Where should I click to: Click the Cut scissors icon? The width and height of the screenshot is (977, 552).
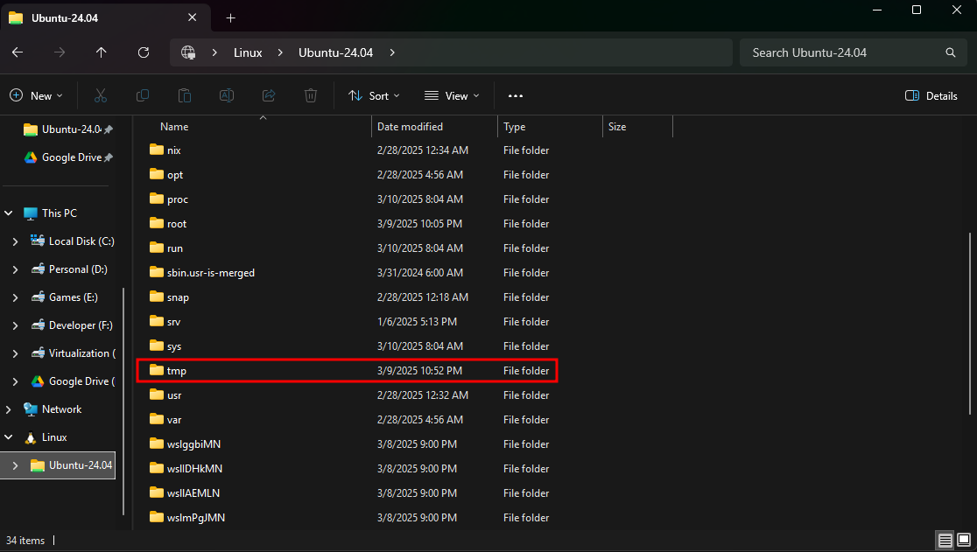tap(101, 96)
